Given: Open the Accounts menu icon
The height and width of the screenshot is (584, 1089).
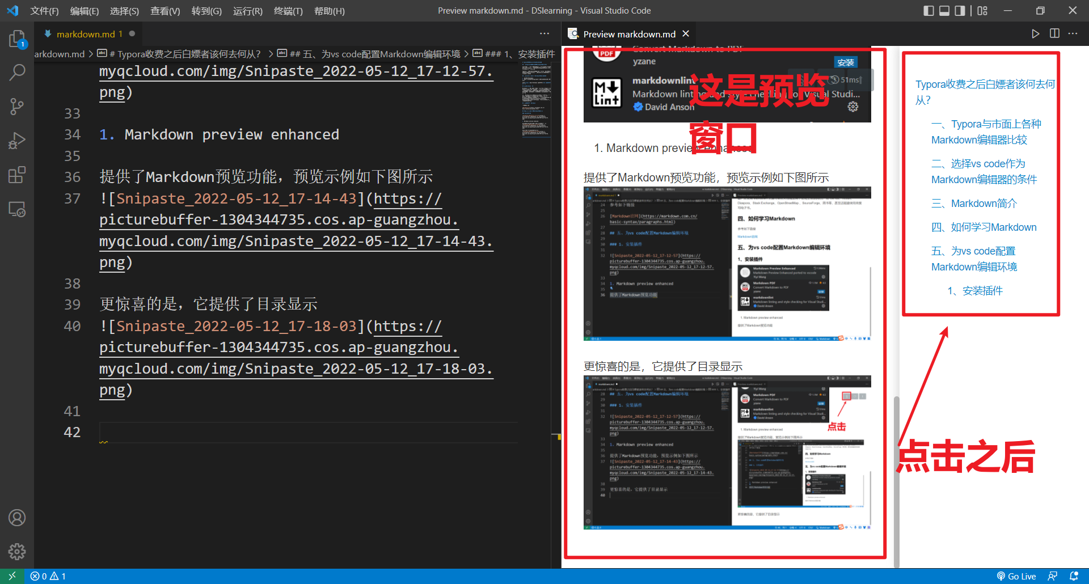Looking at the screenshot, I should click(x=17, y=518).
